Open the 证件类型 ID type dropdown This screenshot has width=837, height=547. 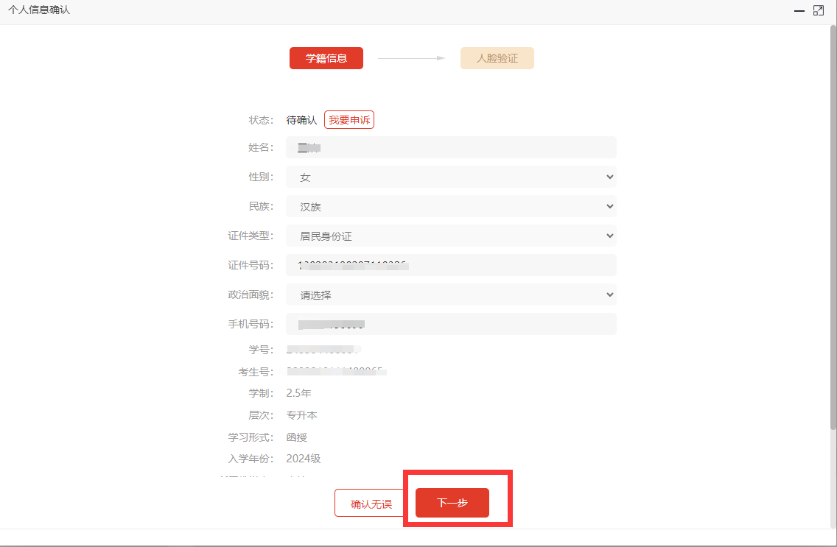tap(451, 236)
